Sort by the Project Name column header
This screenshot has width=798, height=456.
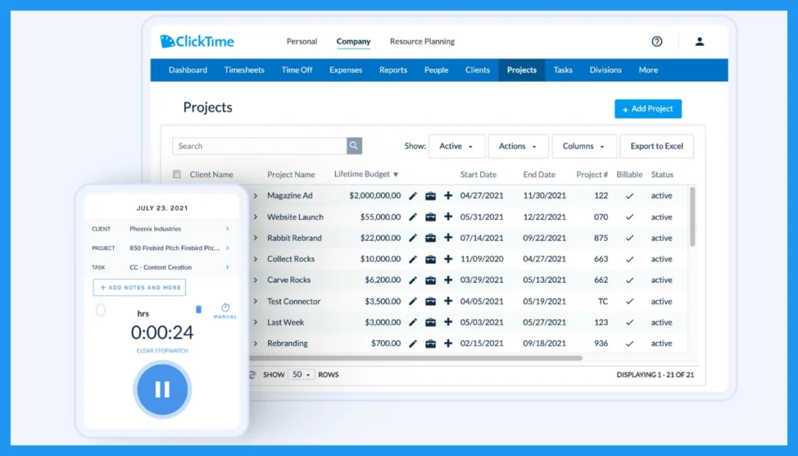pos(291,175)
